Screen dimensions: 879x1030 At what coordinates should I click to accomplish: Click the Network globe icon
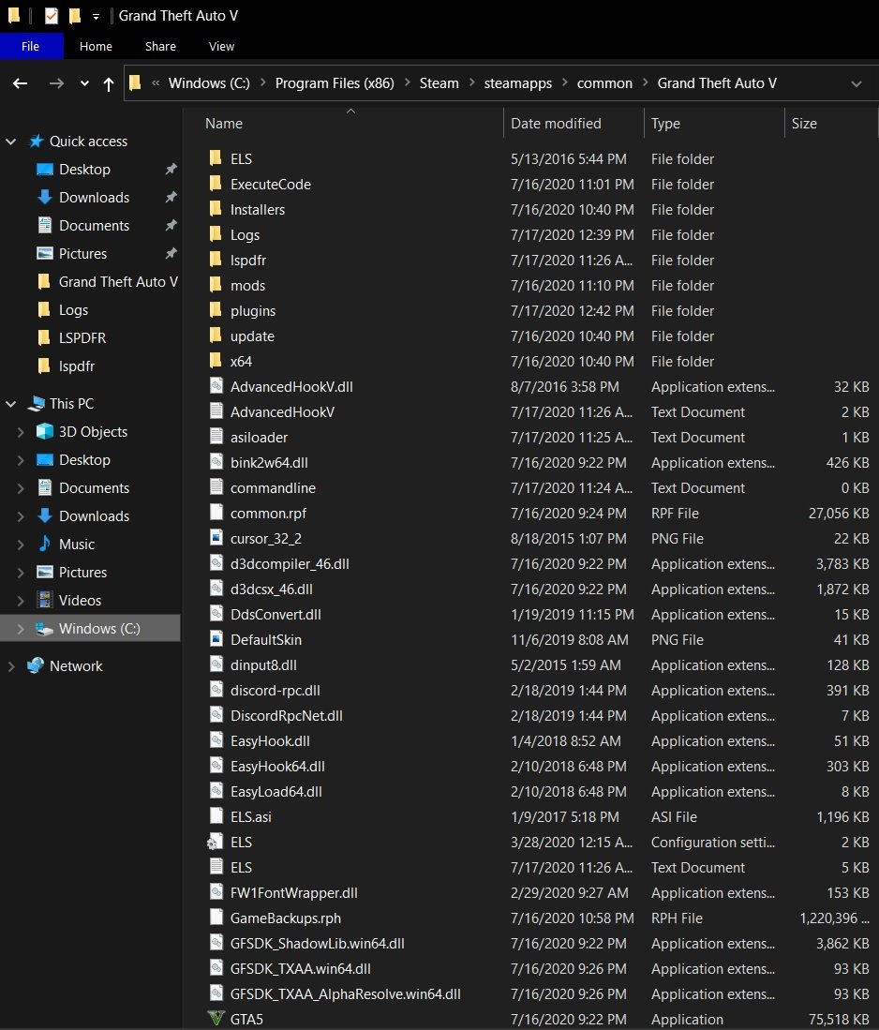pos(36,665)
